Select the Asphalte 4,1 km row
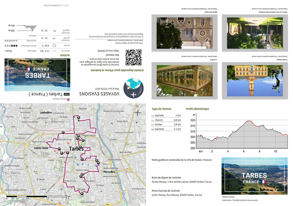The image size is (293, 206). (166, 129)
